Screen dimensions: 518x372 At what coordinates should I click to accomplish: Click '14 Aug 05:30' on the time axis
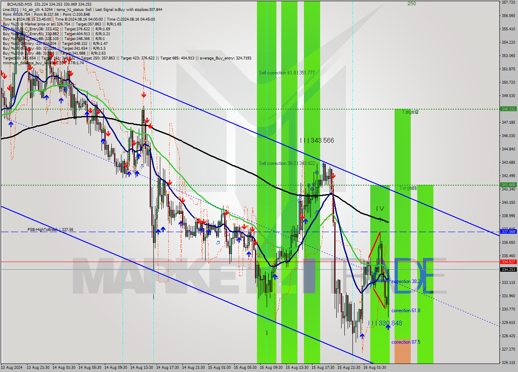[90, 368]
